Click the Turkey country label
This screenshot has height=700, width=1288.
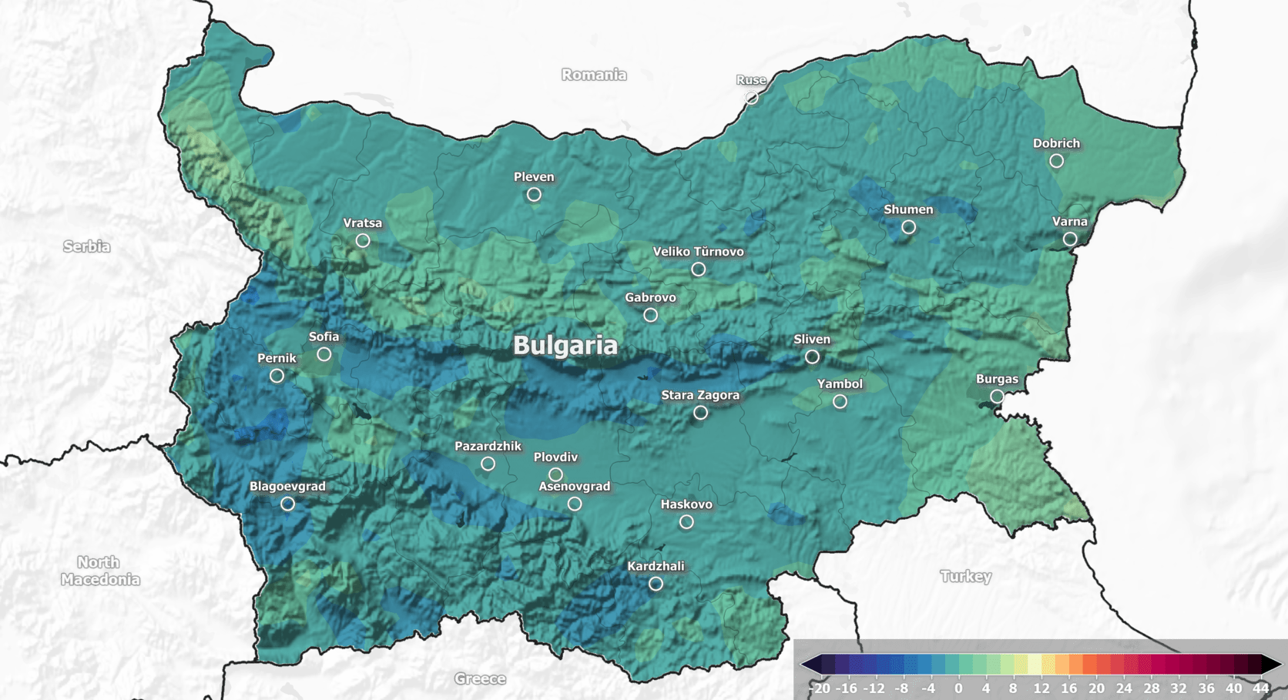(966, 576)
